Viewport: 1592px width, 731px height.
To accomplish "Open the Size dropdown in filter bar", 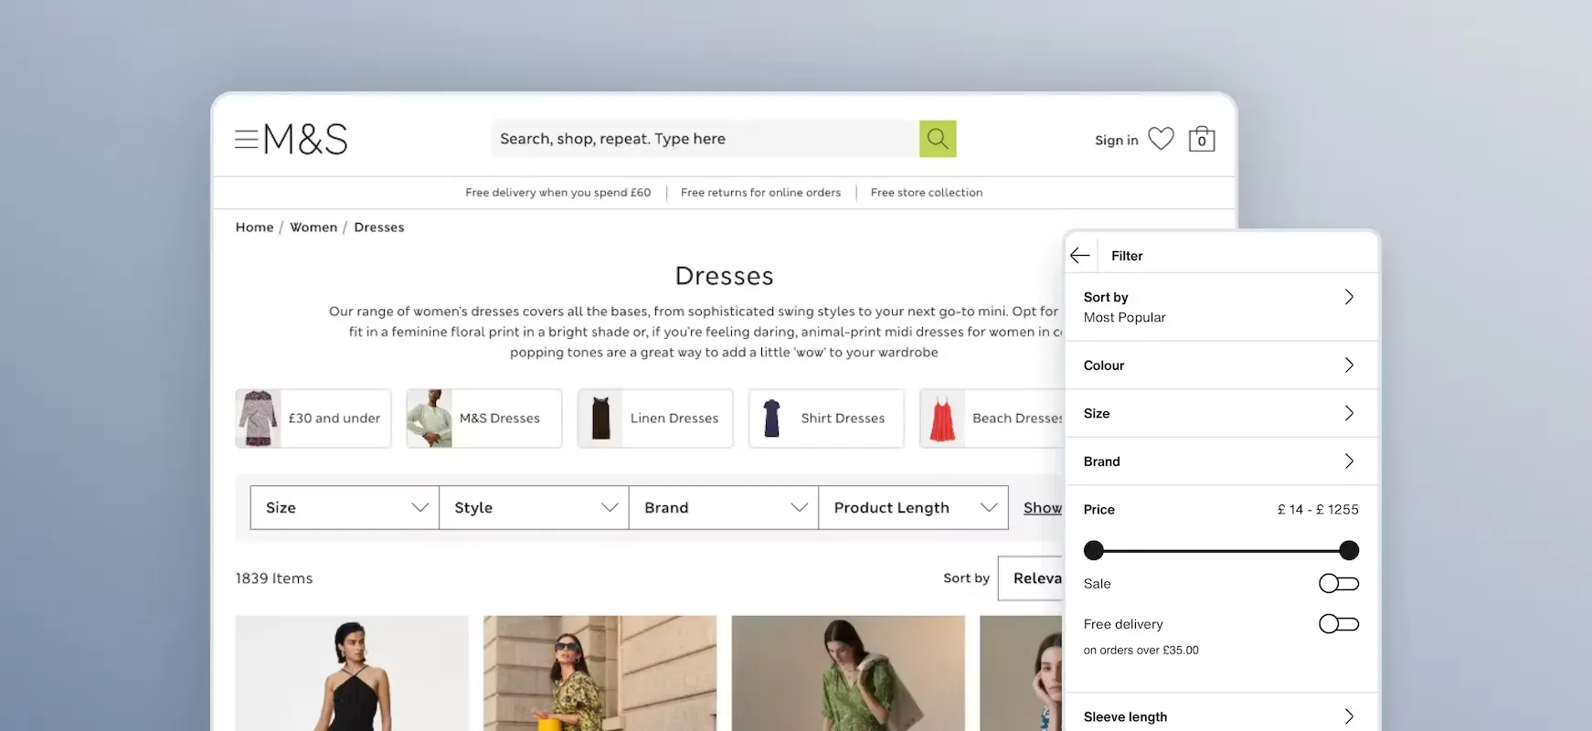I will pos(345,508).
